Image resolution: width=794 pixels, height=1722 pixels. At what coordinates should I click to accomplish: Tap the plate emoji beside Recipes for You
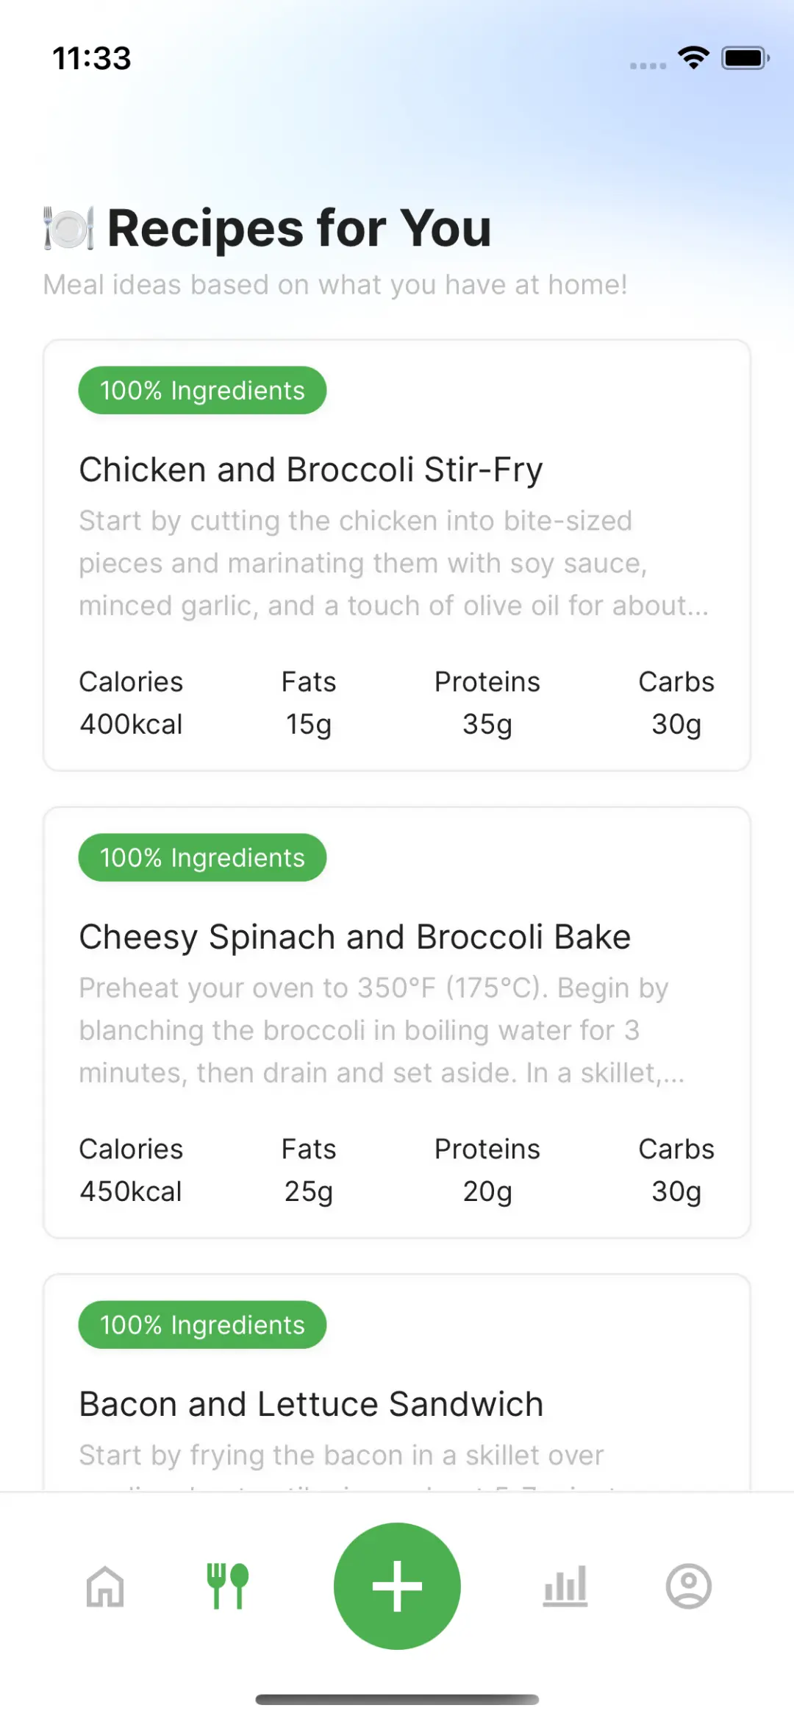(x=68, y=228)
